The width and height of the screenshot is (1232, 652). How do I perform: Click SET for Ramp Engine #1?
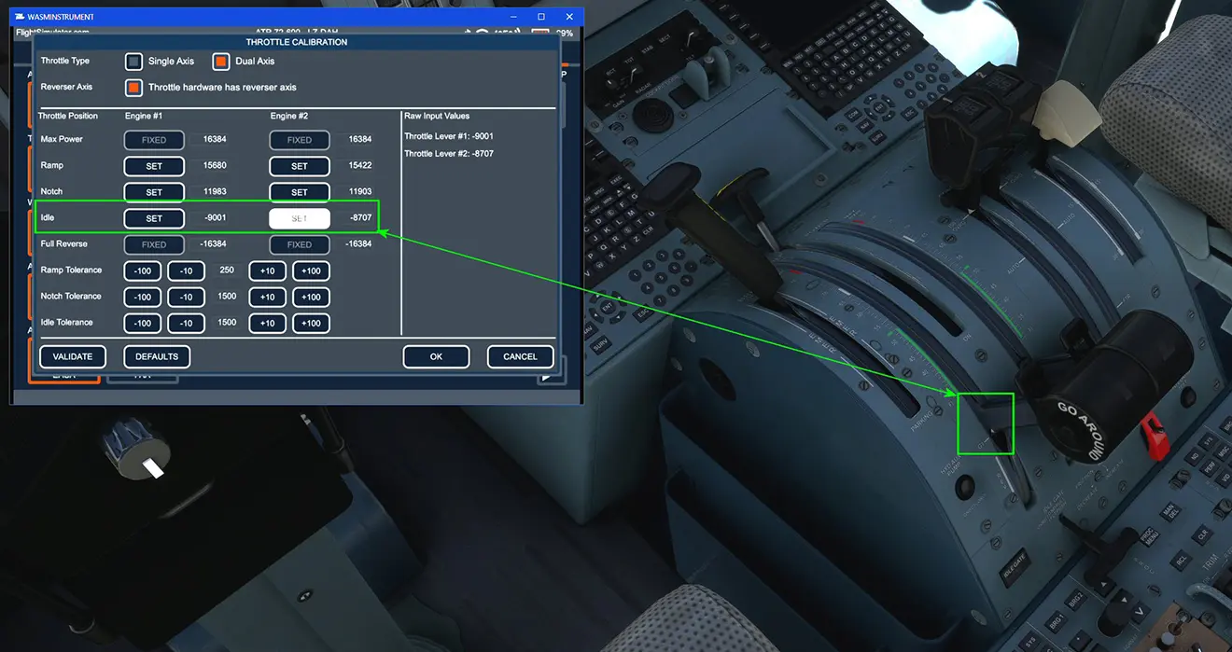(x=154, y=166)
